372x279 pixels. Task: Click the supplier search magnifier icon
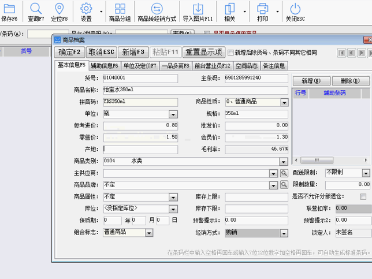tap(284, 173)
